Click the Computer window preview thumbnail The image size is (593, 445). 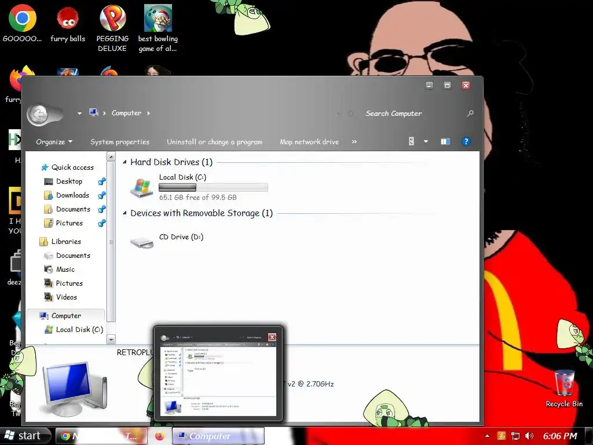(218, 375)
